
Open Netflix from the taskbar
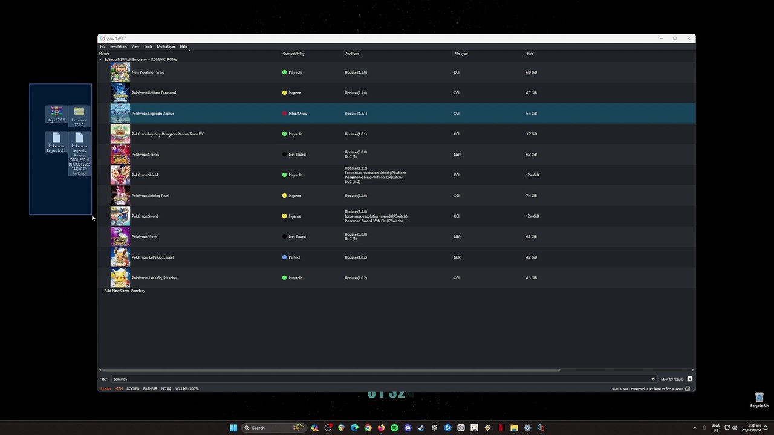(x=501, y=428)
